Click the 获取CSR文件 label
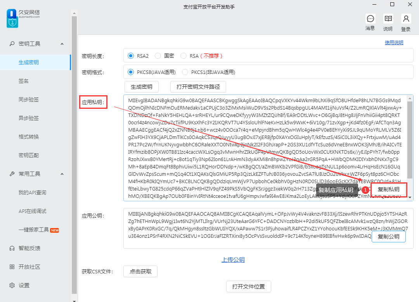This screenshot has height=302, width=419. 97,271
